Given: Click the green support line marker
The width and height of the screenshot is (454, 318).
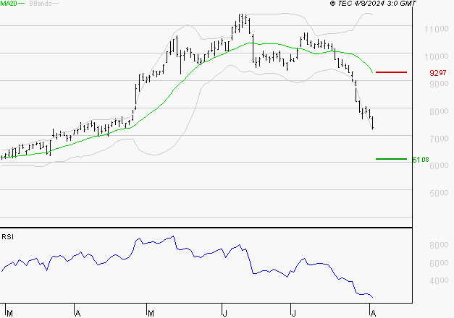Looking at the screenshot, I should pos(391,159).
